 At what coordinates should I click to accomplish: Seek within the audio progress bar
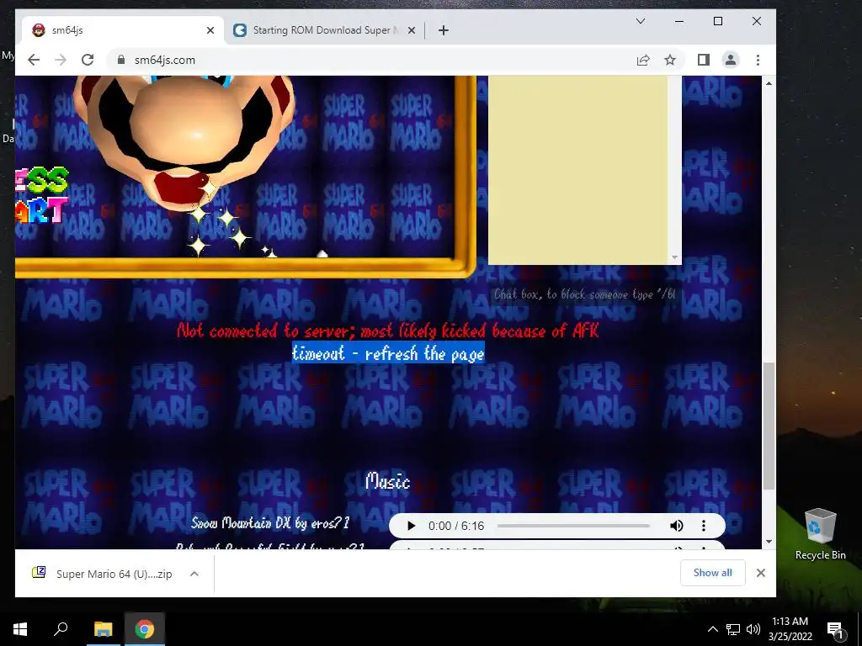pyautogui.click(x=573, y=526)
